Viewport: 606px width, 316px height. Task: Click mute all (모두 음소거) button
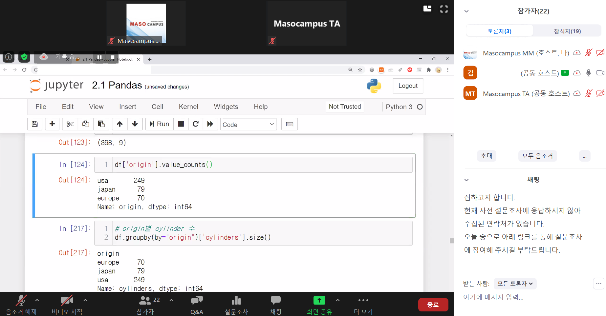pyautogui.click(x=537, y=156)
